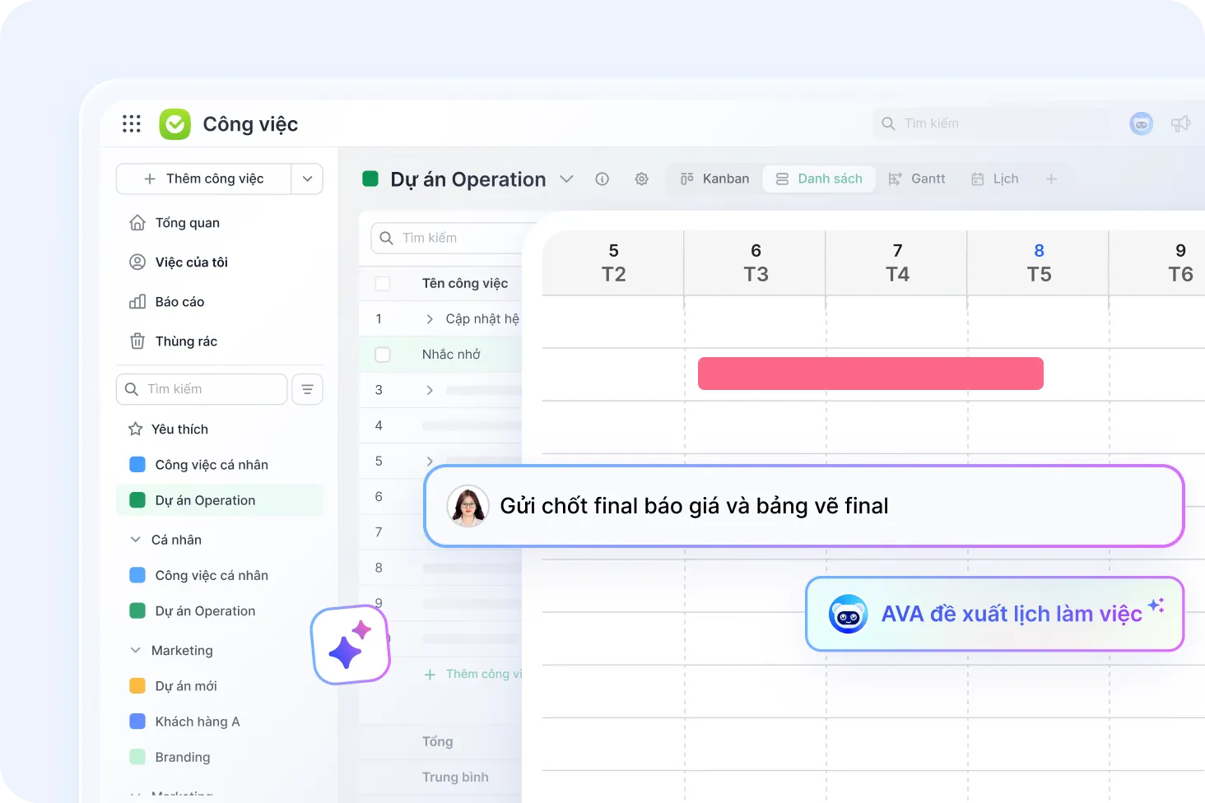Screen dimensions: 1205x803
Task: Click the announcements megaphone icon
Action: 1181,123
